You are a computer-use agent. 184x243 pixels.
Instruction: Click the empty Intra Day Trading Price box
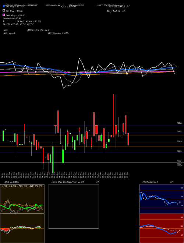coord(74,206)
